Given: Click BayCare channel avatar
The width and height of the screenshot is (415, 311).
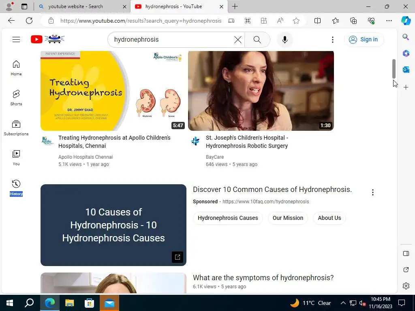Looking at the screenshot, I should tap(195, 141).
